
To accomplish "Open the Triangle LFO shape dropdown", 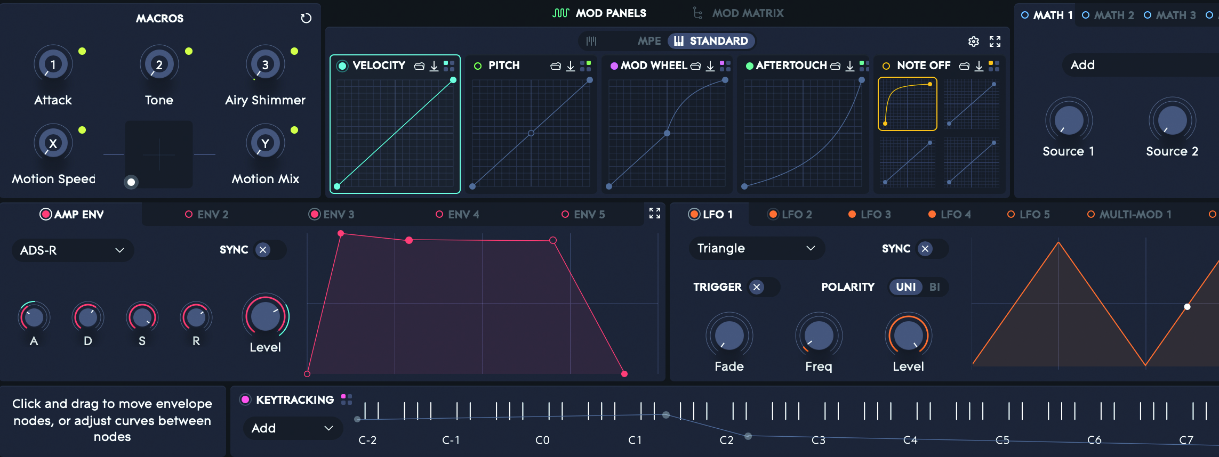I will click(757, 248).
